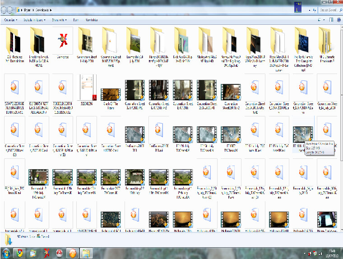This screenshot has height=259, width=343.
Task: Open the Share with dropdown
Action: pos(59,20)
